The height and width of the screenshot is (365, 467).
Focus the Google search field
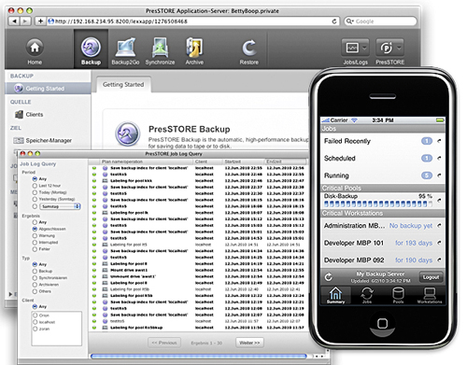[x=380, y=21]
